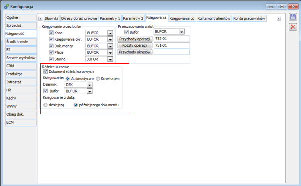
Task: Open the Parametry 2 tab
Action: tap(133, 18)
